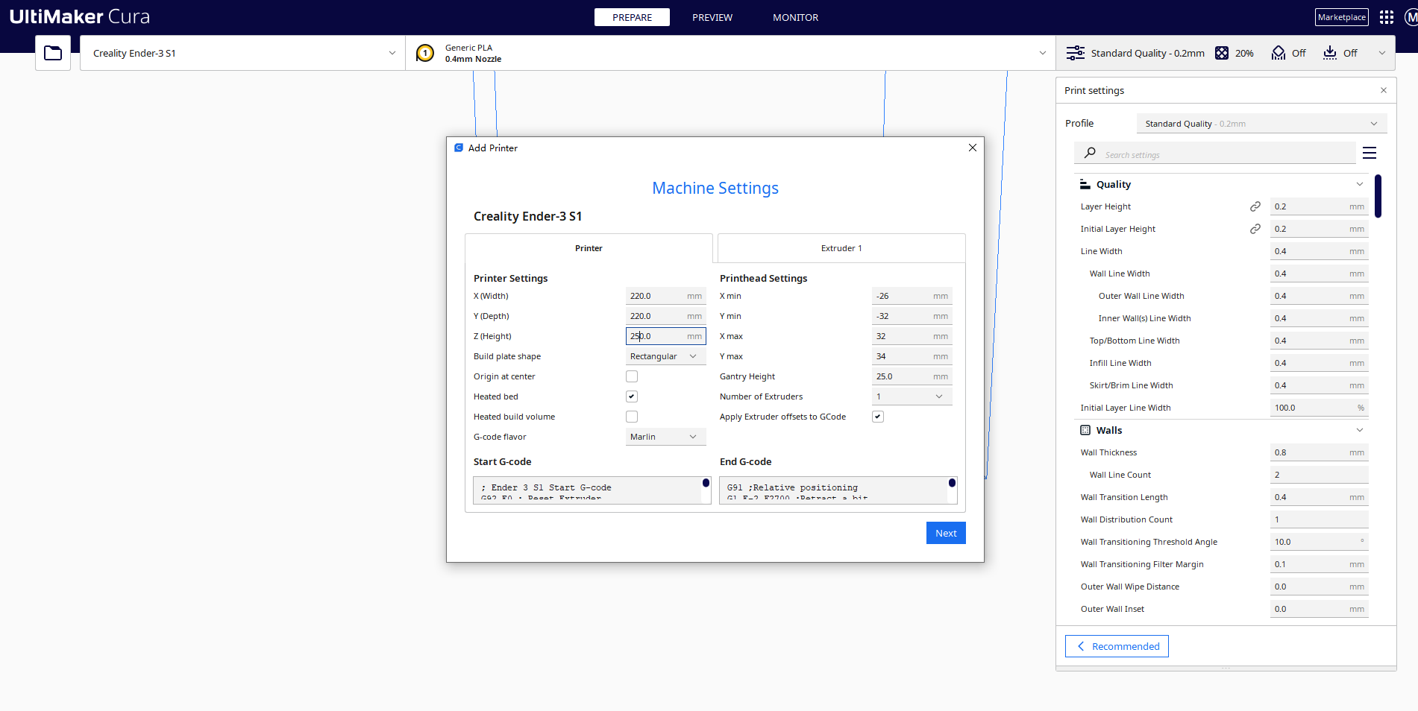The height and width of the screenshot is (711, 1418).
Task: Click the Next button
Action: coord(946,533)
